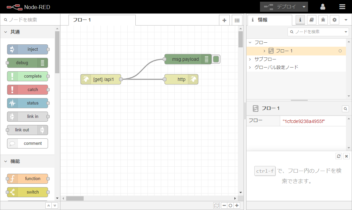Screen dimensions: 352x210
Task: Close the tip box at bottom right
Action: (x=347, y=156)
